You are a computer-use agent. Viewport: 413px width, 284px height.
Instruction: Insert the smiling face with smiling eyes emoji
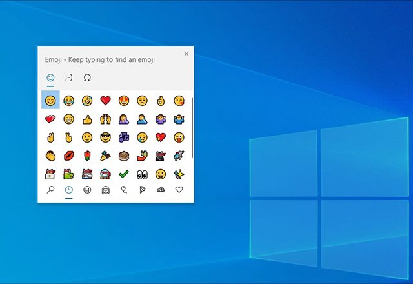coord(50,101)
